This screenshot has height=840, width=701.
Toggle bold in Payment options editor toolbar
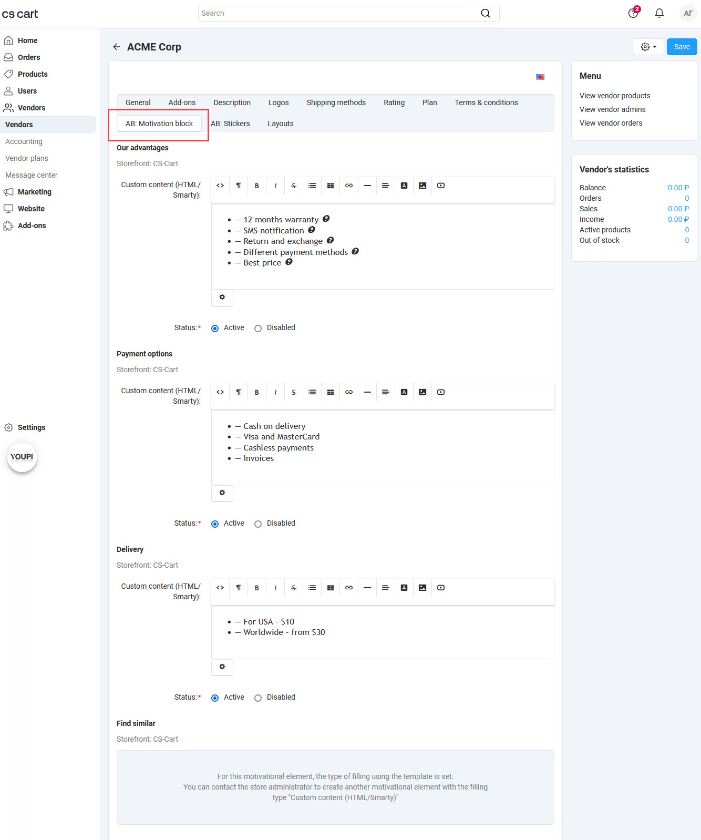257,392
